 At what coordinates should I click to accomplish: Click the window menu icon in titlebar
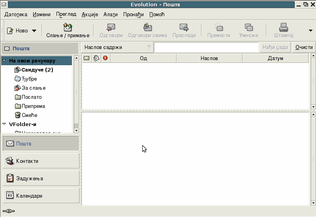4,4
